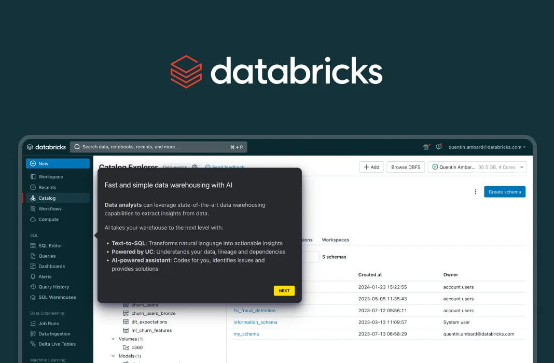Viewport: 554px width, 363px height.
Task: Open Queries in the sidebar
Action: pos(47,256)
